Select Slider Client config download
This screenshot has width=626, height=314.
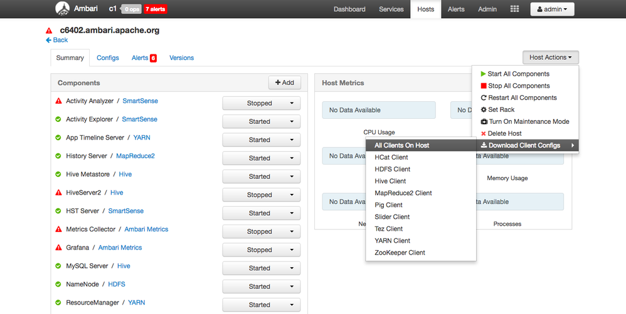pos(421,217)
